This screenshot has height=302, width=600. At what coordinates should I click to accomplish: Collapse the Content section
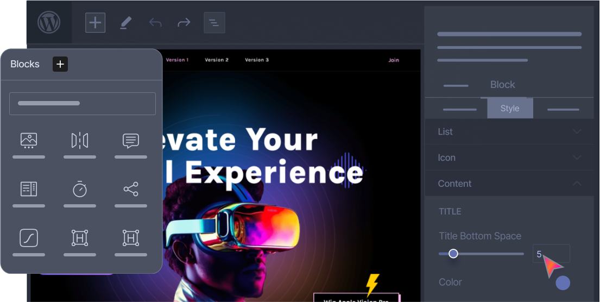click(x=509, y=184)
